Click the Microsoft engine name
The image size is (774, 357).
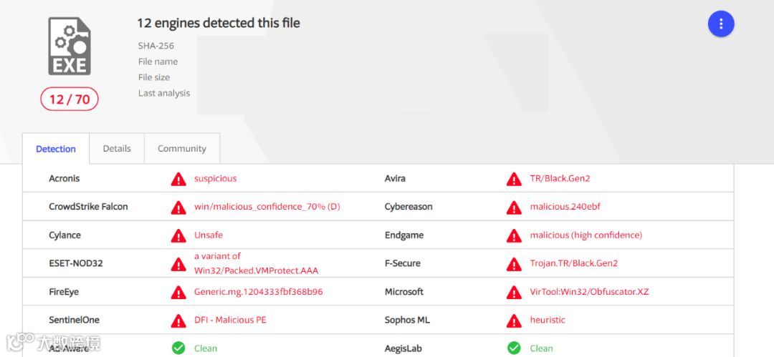click(403, 292)
